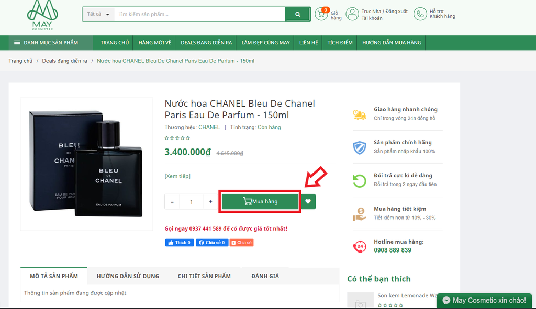
Task: Open Hỗ trợ Khách hàng link
Action: pos(442,14)
